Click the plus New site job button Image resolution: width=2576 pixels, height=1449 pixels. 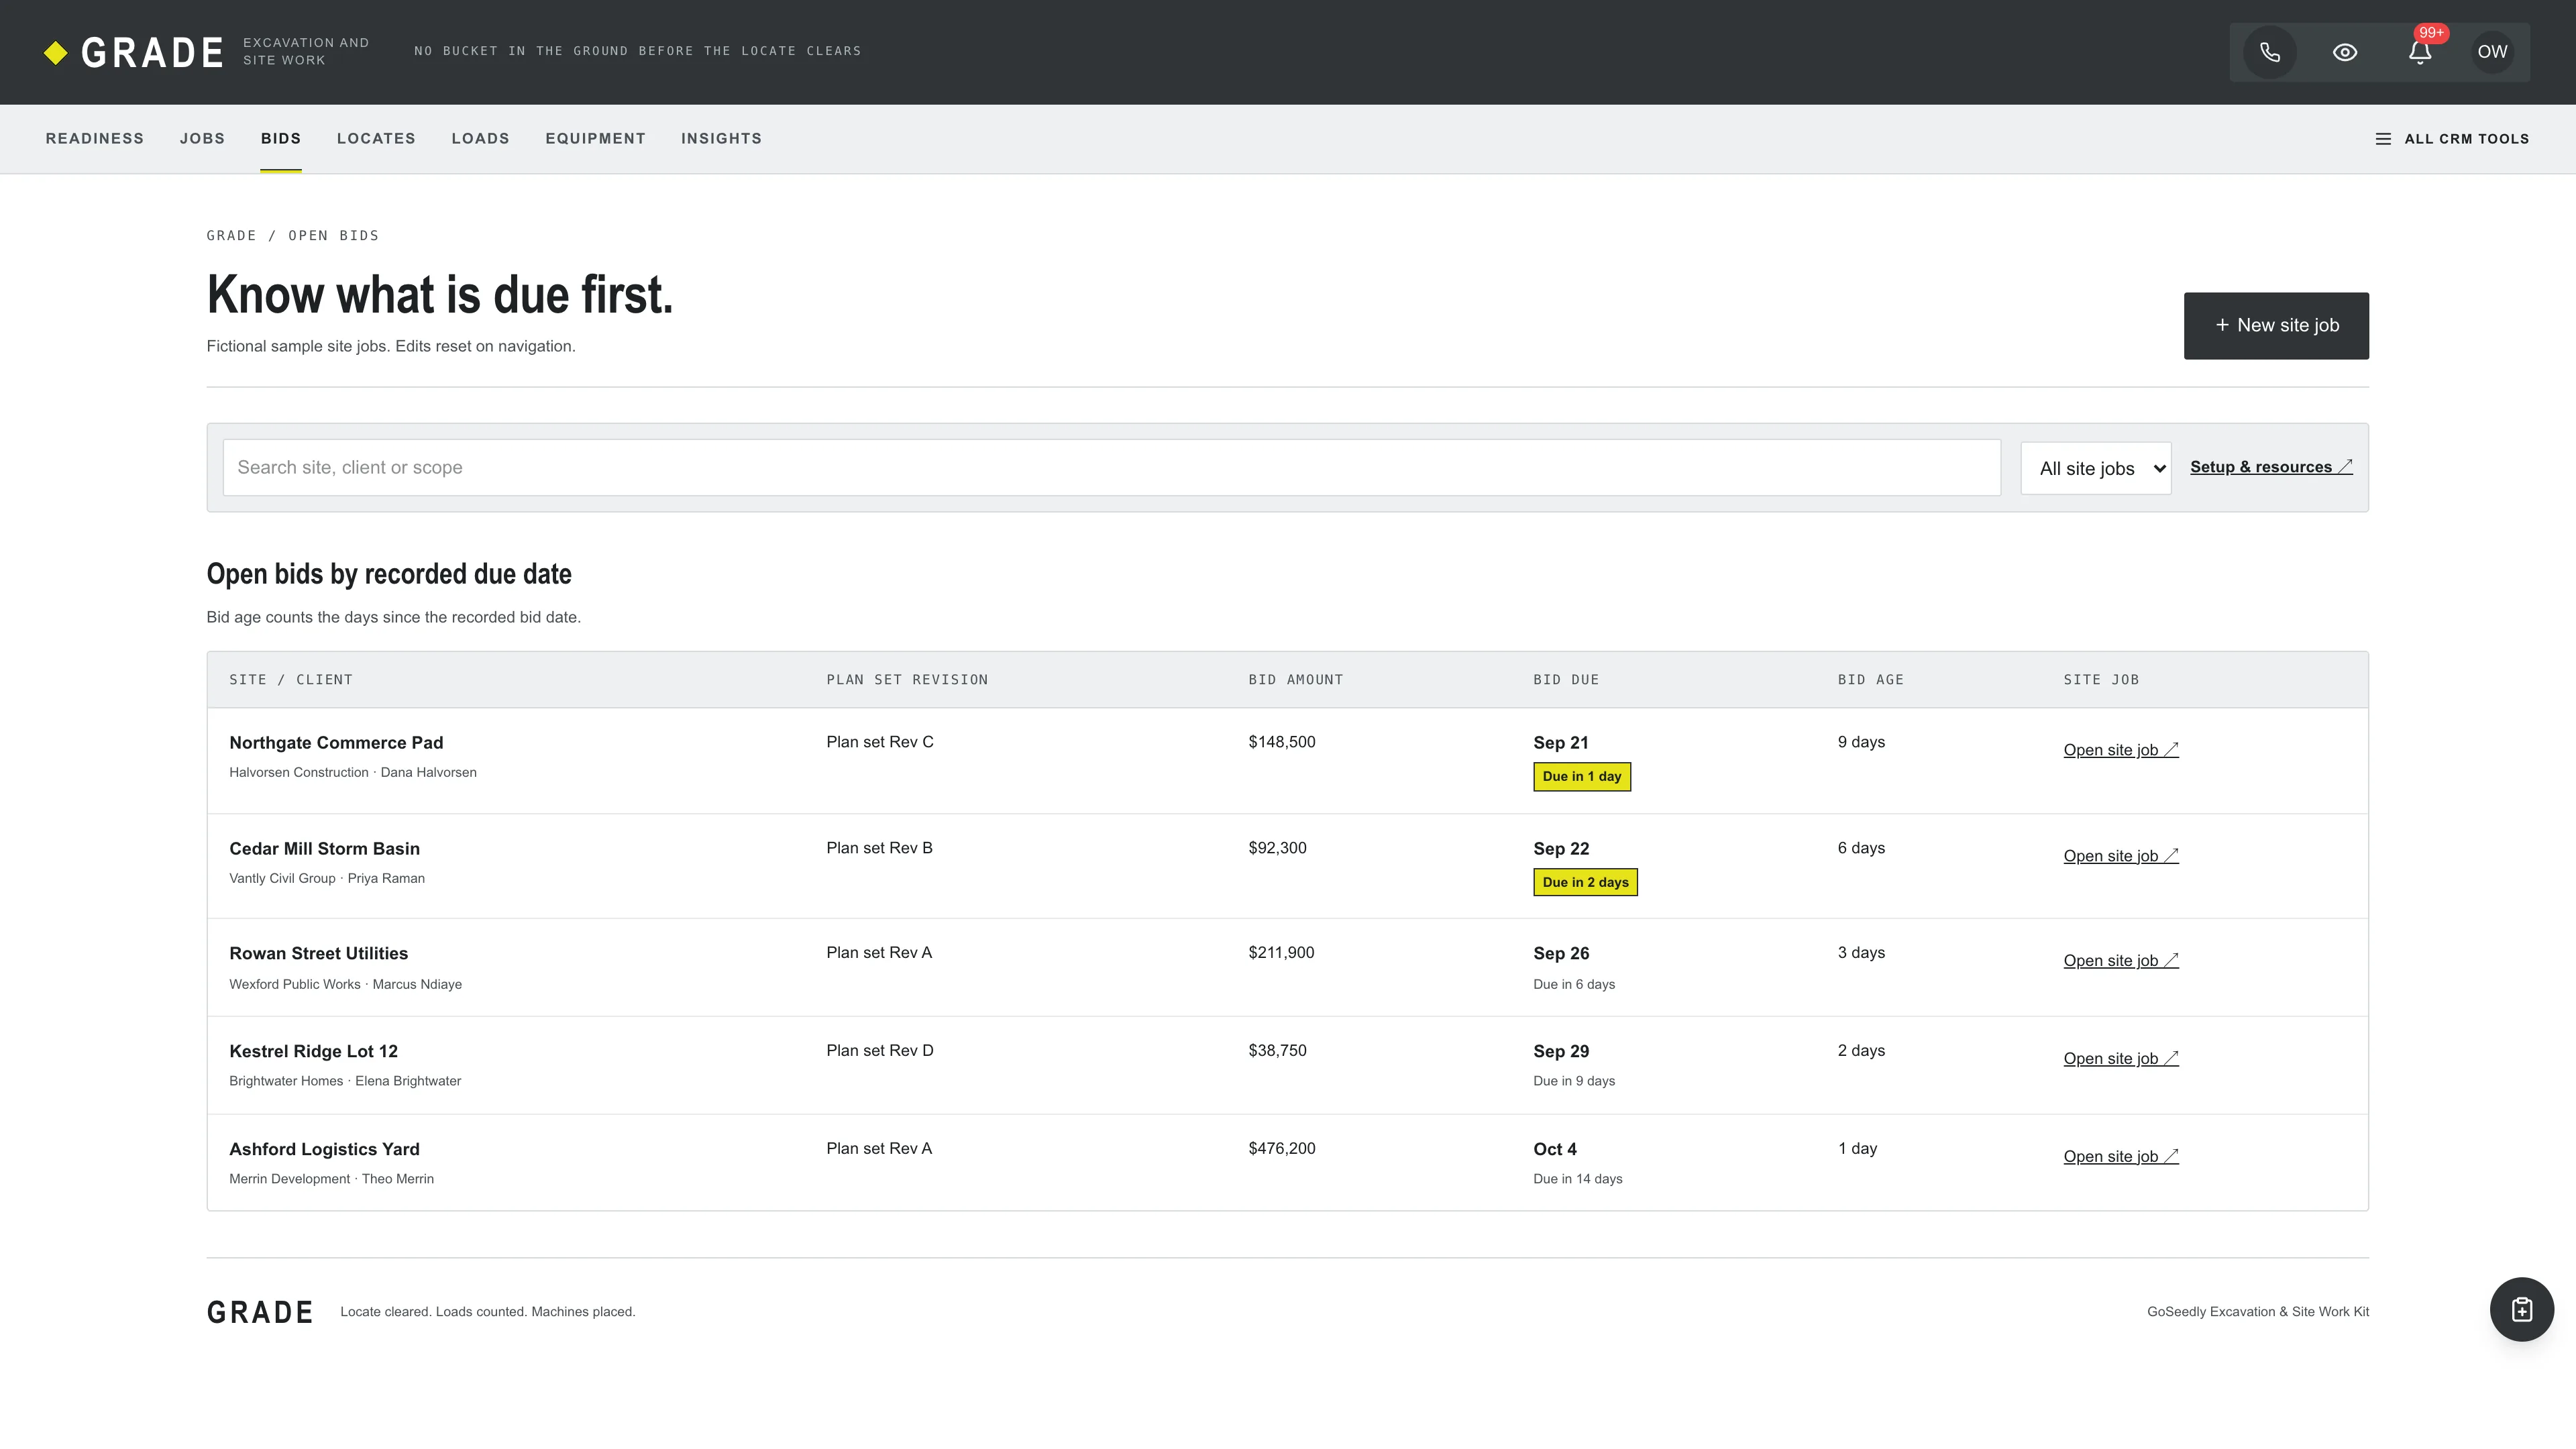click(x=2276, y=325)
